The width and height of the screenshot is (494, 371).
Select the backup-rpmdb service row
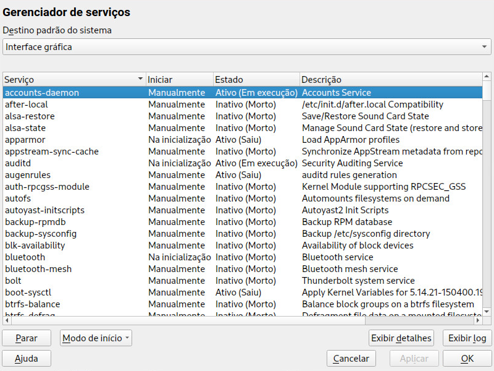click(x=243, y=222)
